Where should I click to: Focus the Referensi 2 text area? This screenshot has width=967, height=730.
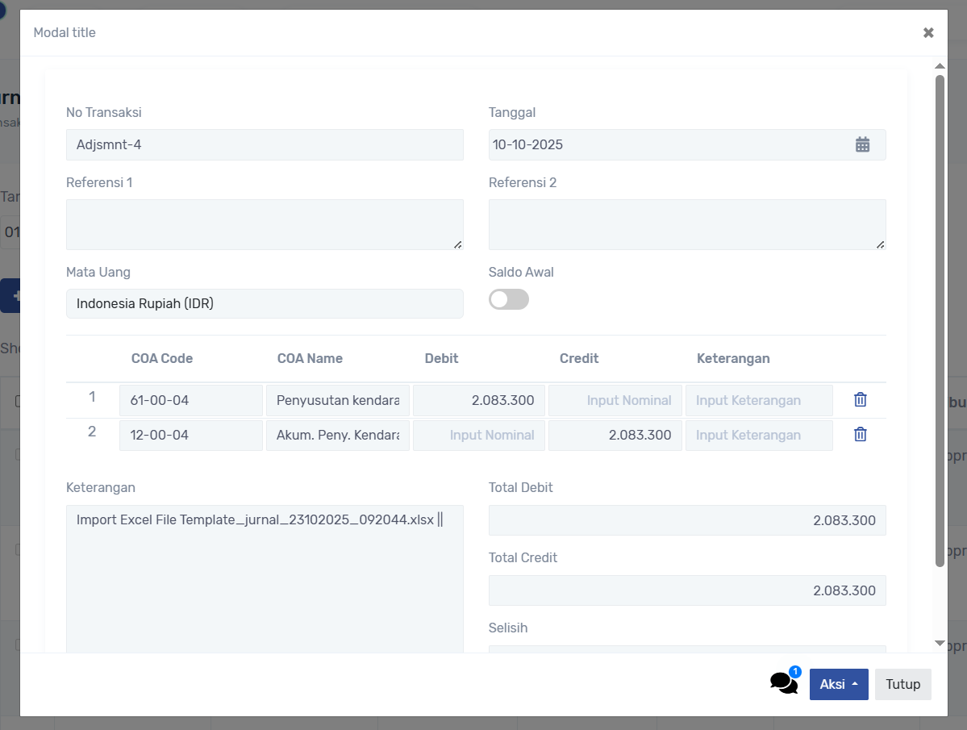click(686, 224)
